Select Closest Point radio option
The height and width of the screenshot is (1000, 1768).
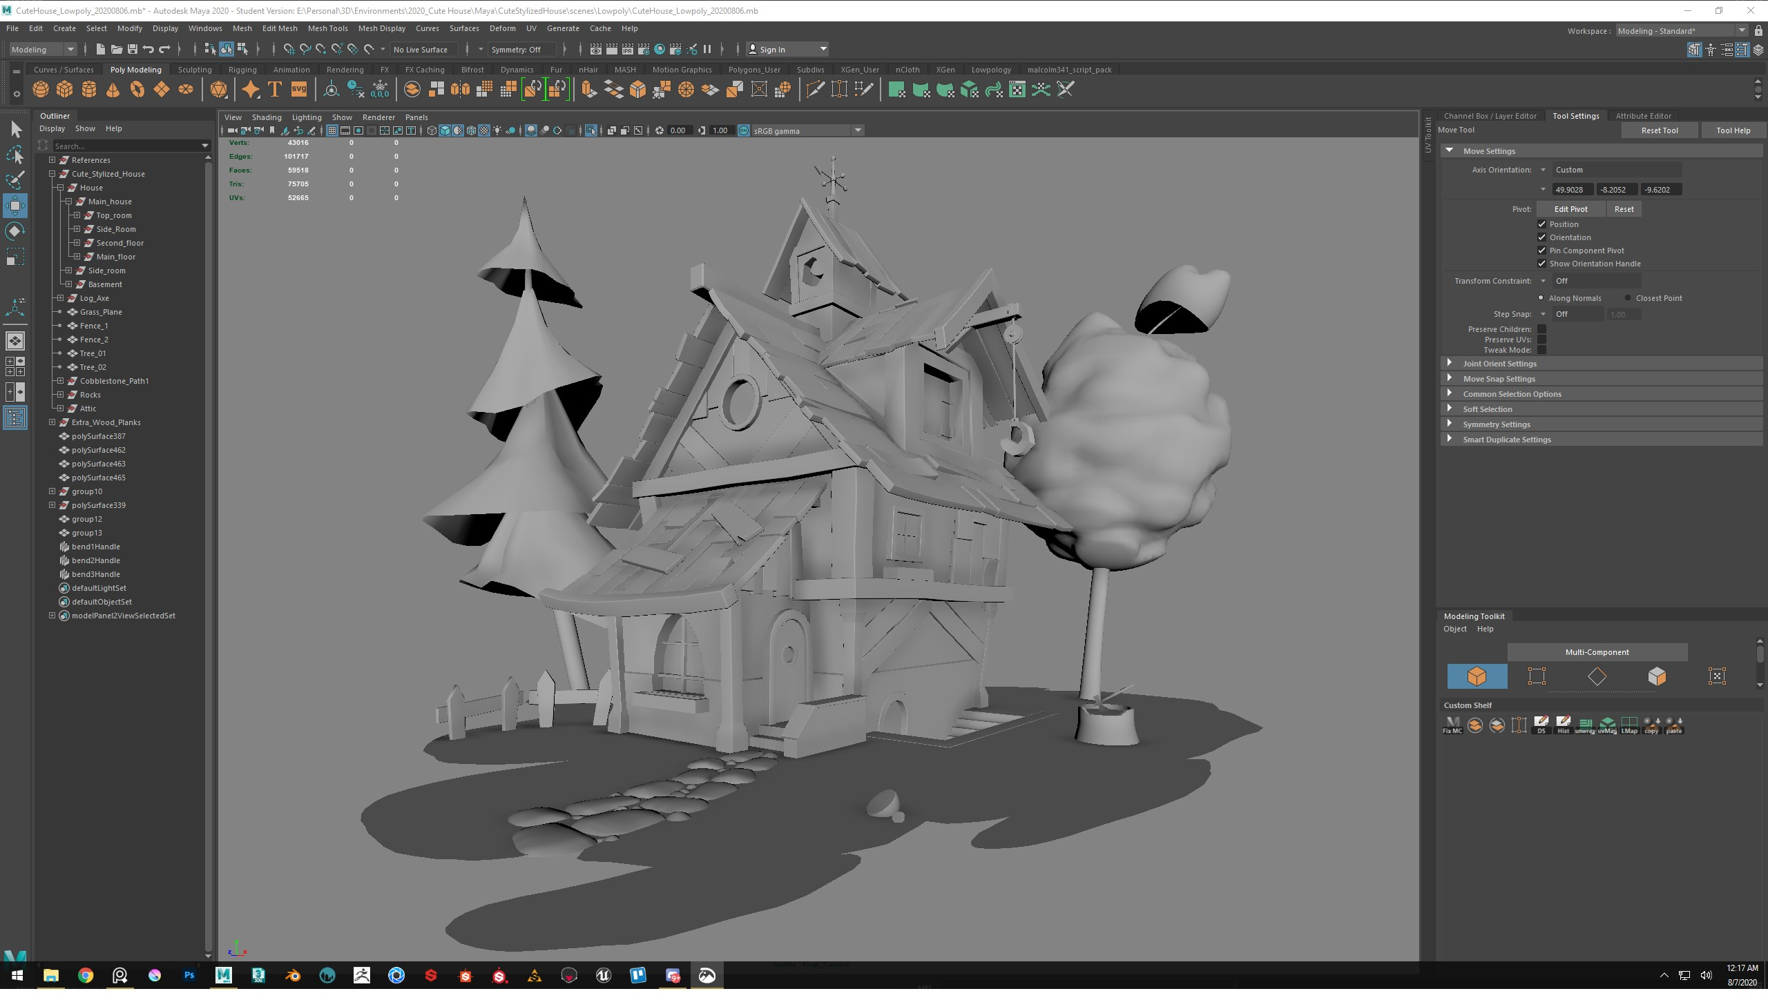click(x=1628, y=298)
